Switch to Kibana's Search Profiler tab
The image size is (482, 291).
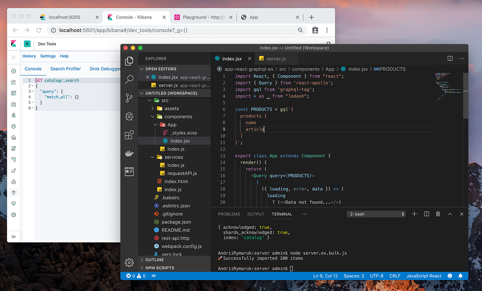[65, 69]
